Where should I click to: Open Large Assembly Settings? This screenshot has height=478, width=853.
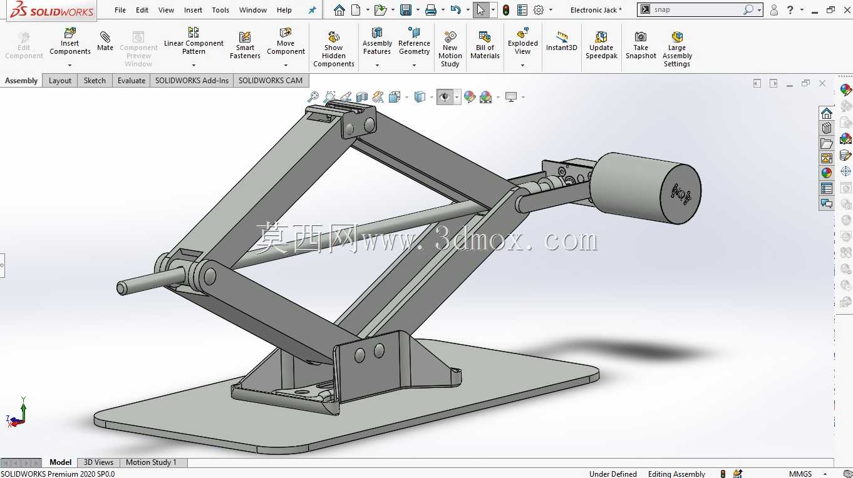click(677, 49)
